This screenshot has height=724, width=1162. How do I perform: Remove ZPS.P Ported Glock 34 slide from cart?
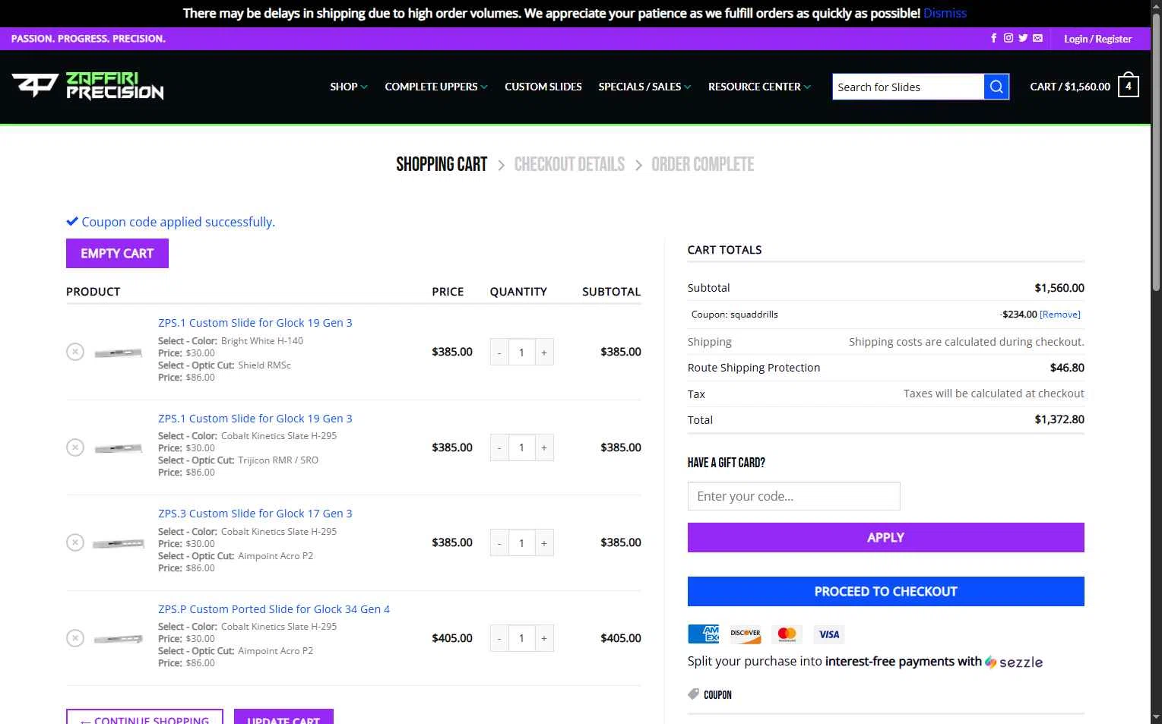(x=75, y=638)
